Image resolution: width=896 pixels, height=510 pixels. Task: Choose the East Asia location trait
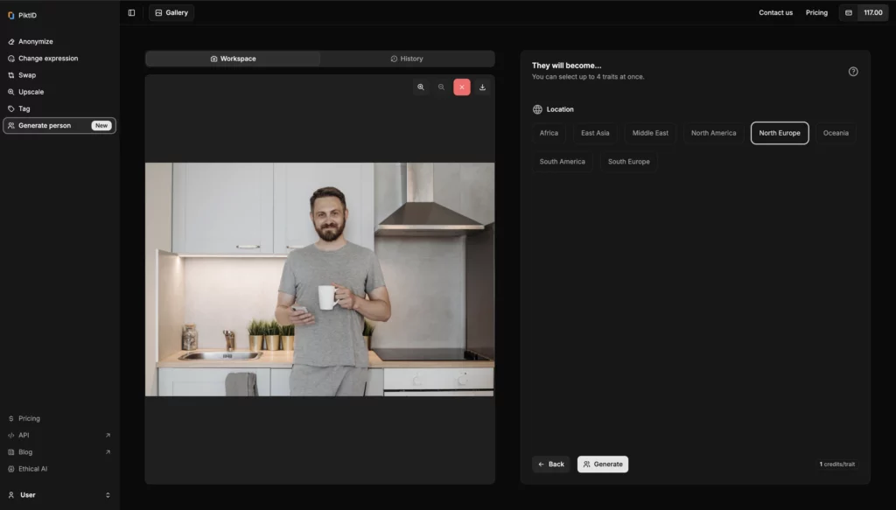[x=595, y=133]
